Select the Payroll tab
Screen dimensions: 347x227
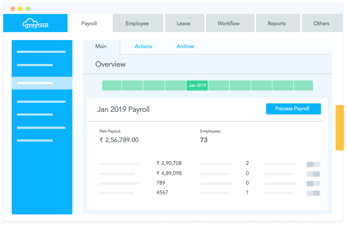click(x=89, y=23)
